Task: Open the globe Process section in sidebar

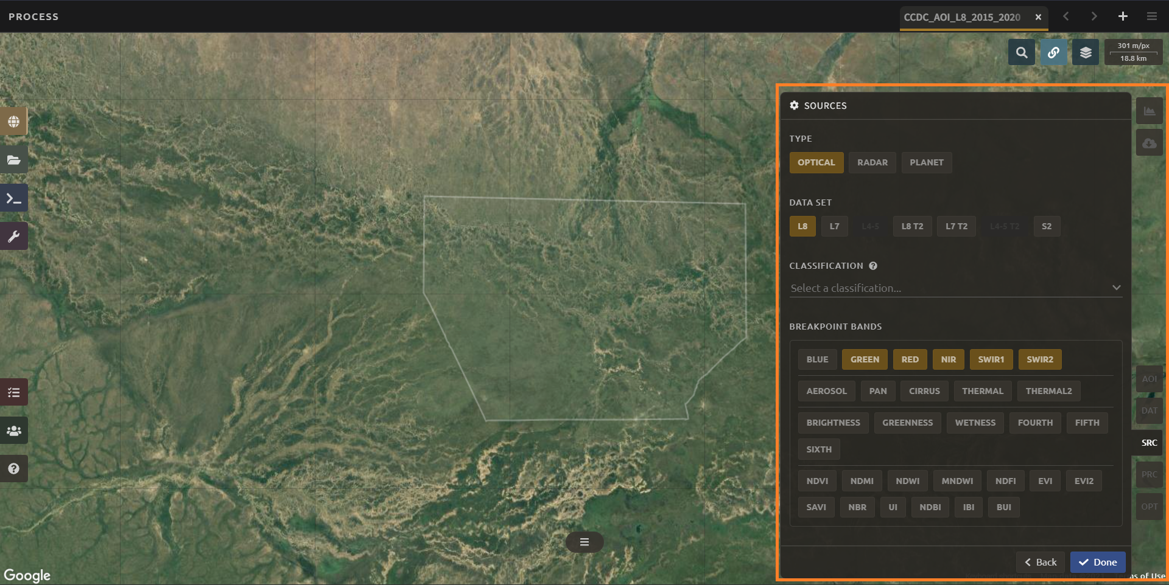Action: click(x=13, y=122)
